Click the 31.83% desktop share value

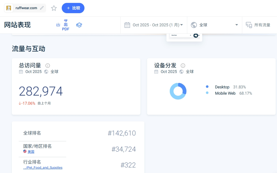(239, 87)
